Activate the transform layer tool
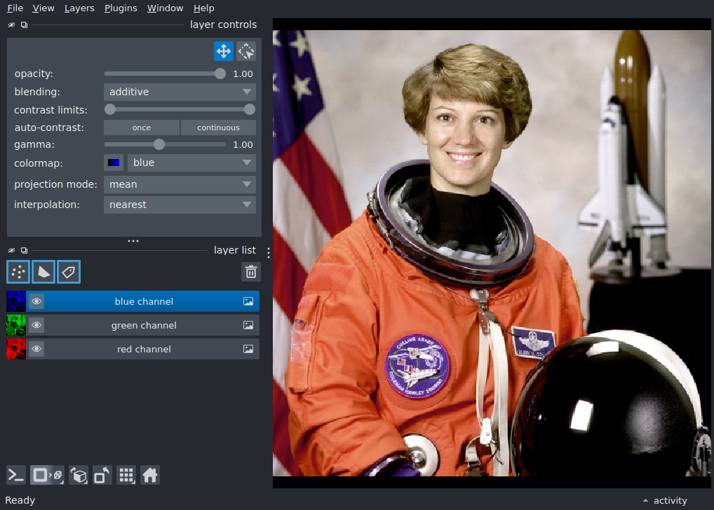Viewport: 714px width, 510px height. [246, 51]
